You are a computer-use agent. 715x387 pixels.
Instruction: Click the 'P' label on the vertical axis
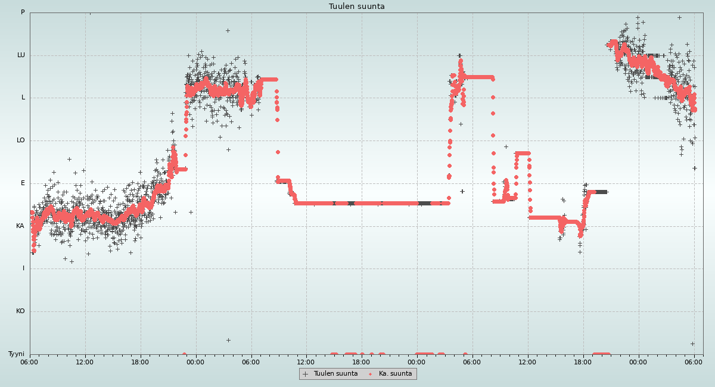23,13
